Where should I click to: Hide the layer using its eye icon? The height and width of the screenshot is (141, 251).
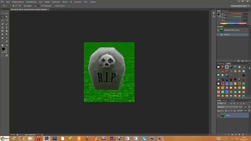pos(218,116)
